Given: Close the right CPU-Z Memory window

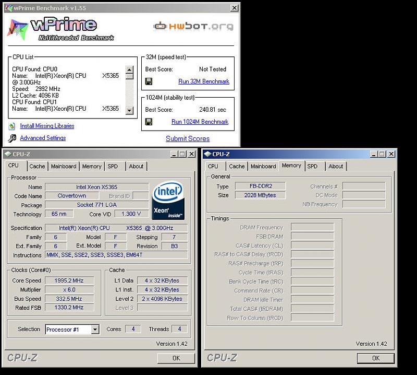Looking at the screenshot, I should coord(391,154).
